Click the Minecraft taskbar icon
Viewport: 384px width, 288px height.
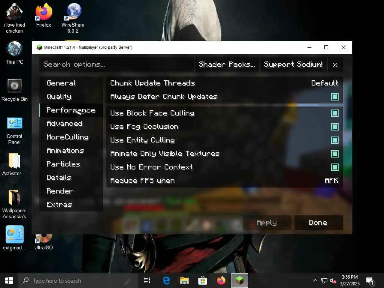pos(240,280)
